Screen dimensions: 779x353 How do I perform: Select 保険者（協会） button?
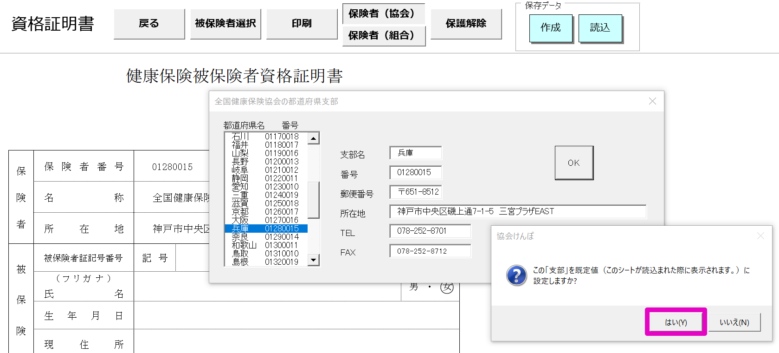pyautogui.click(x=383, y=14)
